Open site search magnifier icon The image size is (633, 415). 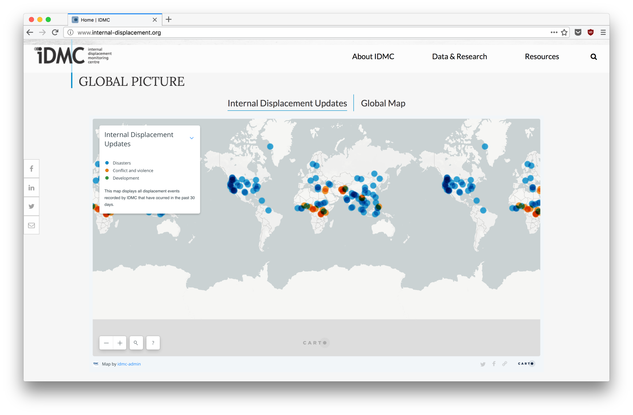click(593, 57)
